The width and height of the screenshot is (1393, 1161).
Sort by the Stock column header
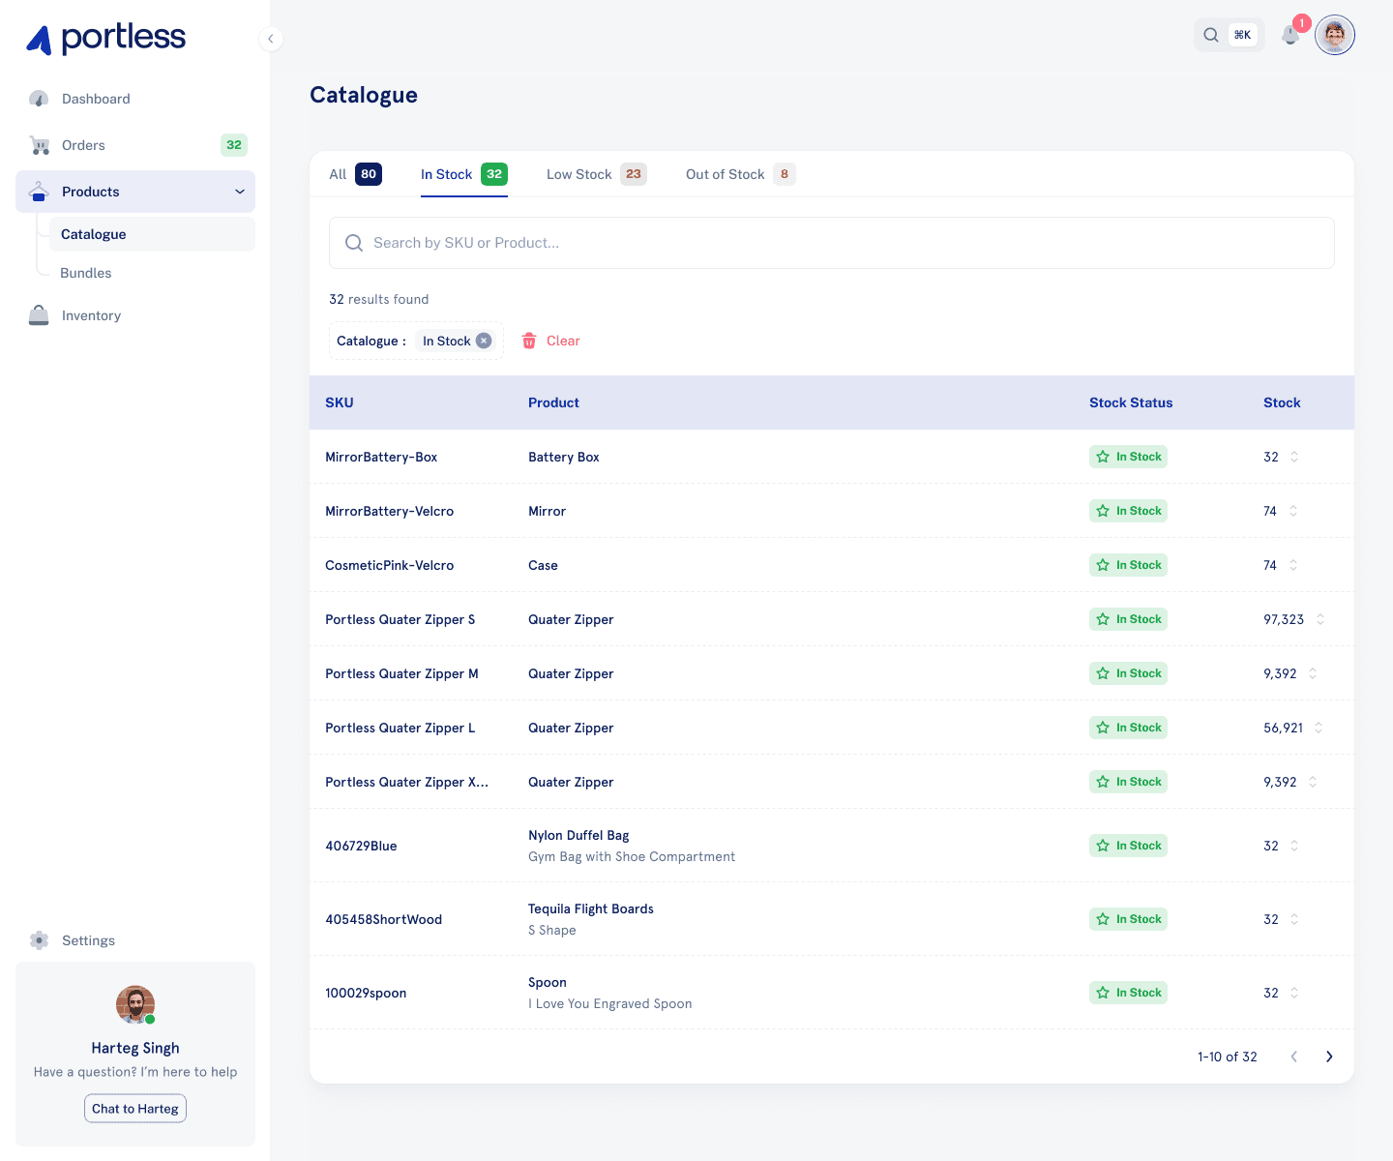1282,402
